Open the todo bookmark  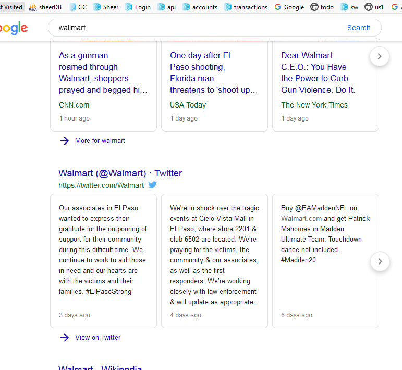(x=322, y=7)
